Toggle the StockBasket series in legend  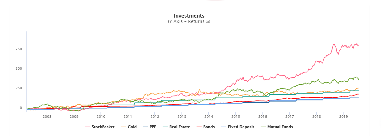coord(101,127)
